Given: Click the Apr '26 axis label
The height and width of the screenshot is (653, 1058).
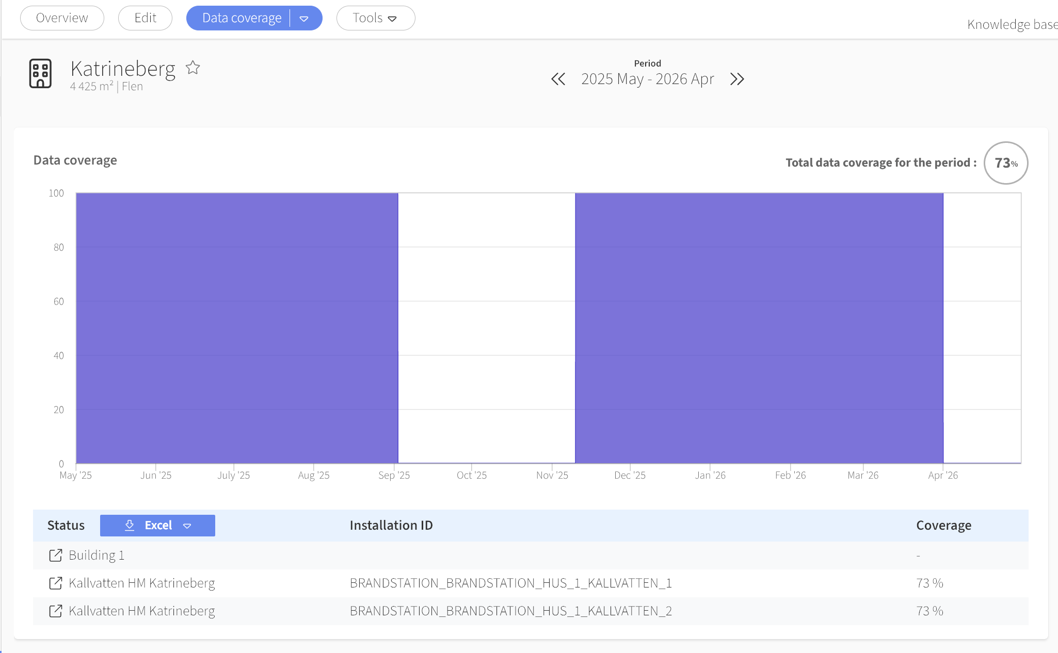Looking at the screenshot, I should tap(943, 475).
